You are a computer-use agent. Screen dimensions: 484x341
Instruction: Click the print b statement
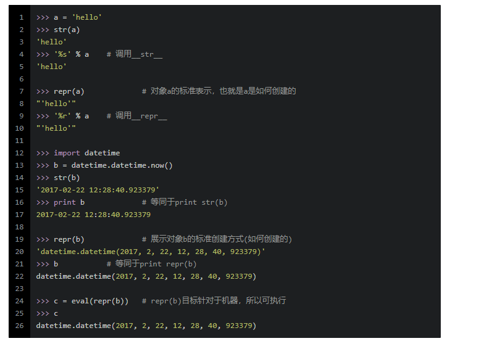[x=69, y=202]
